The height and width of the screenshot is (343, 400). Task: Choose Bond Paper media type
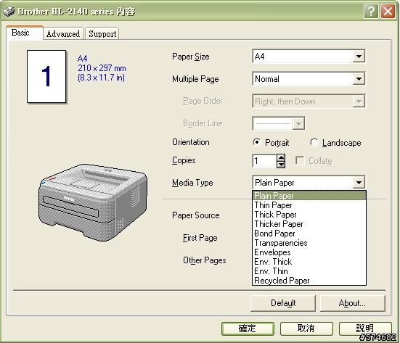coord(309,234)
